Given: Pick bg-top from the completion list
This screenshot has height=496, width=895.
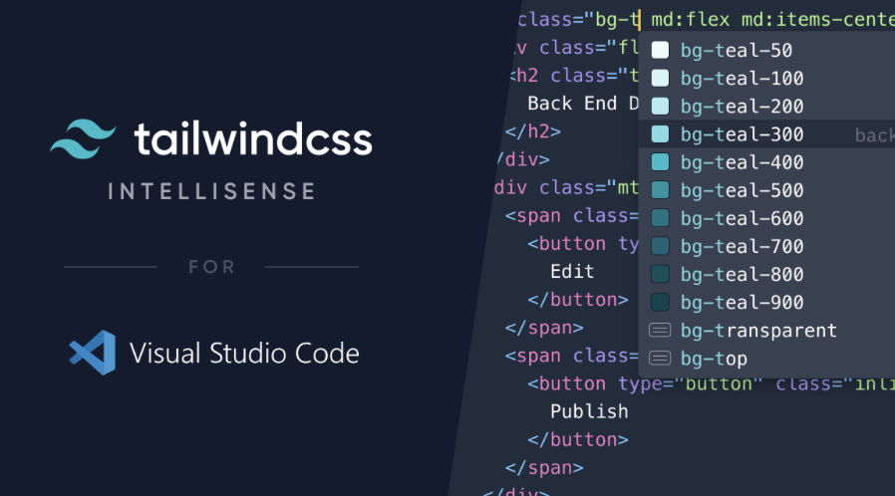Looking at the screenshot, I should 766,358.
